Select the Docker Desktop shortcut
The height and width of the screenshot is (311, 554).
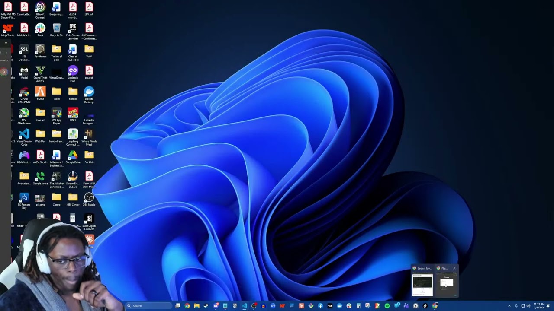[89, 95]
